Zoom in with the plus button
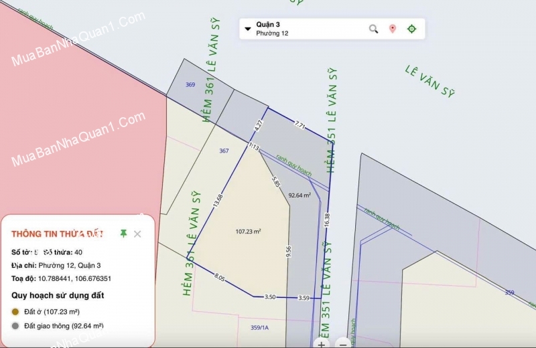Viewport: 536px width, 348px height. [x=322, y=344]
